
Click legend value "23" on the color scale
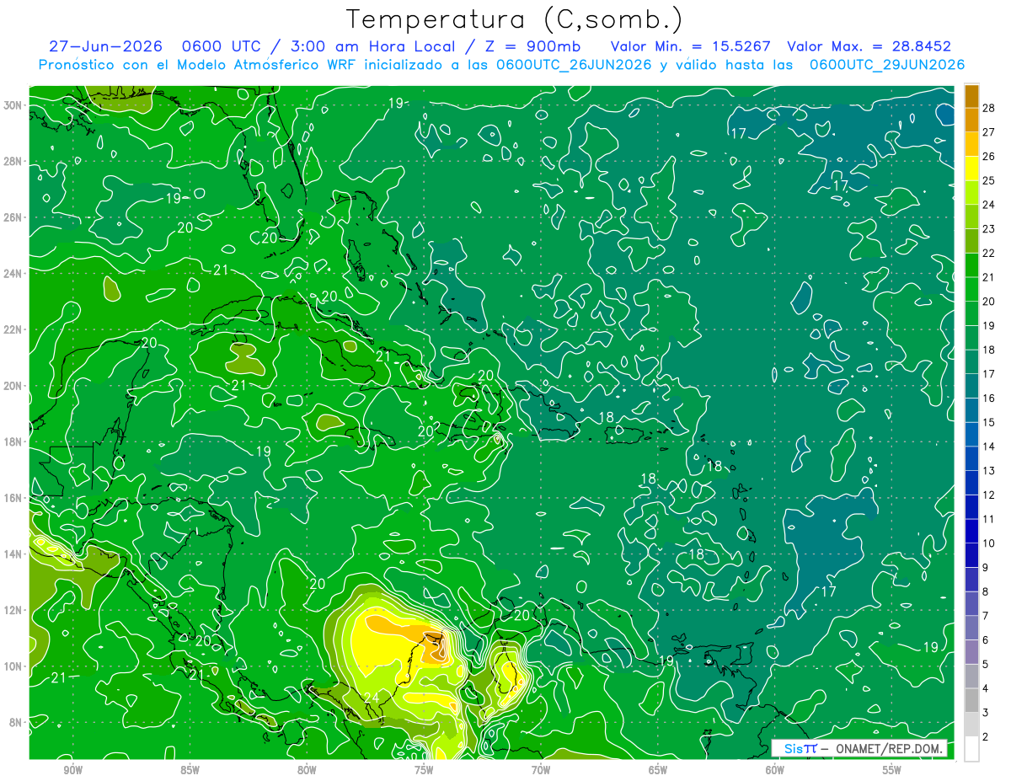pyautogui.click(x=988, y=228)
